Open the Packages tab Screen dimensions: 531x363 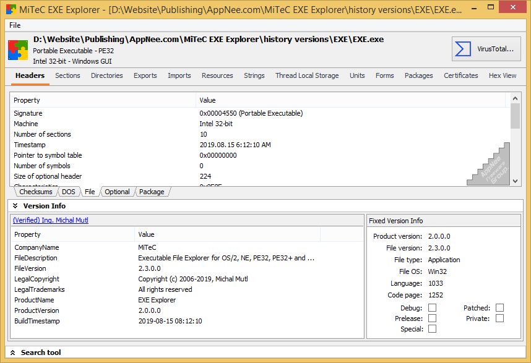[x=419, y=75]
